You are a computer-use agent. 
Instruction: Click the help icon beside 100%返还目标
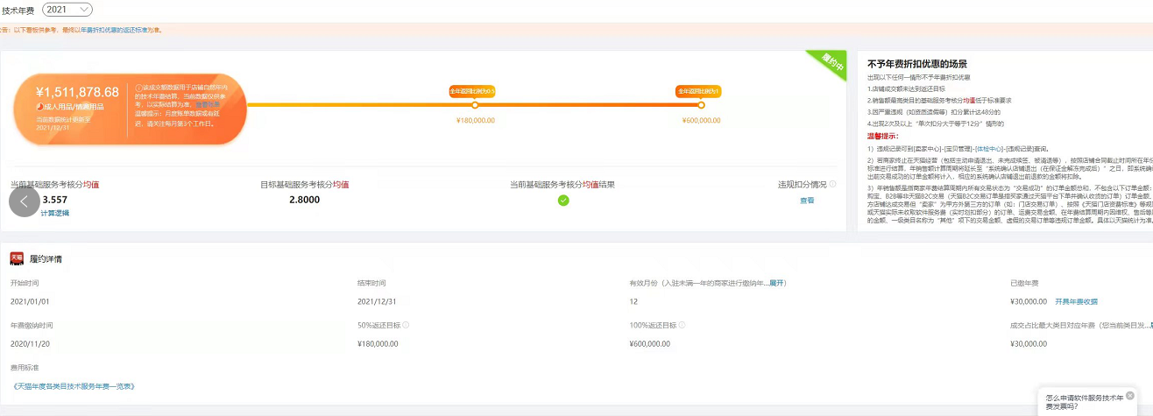pos(681,325)
